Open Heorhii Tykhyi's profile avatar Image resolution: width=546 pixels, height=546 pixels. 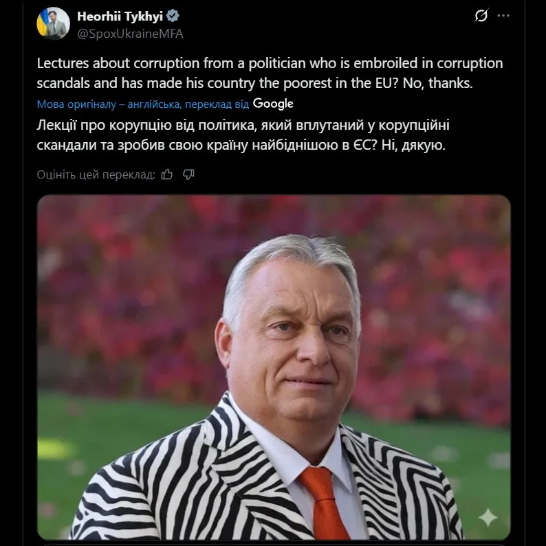(53, 24)
